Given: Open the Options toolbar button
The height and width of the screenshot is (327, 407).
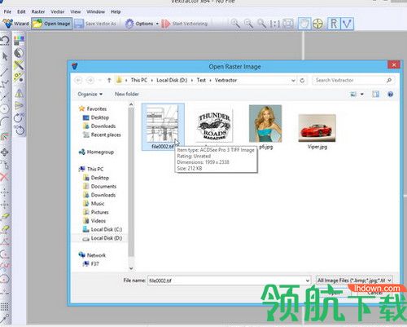Looking at the screenshot, I should 139,24.
